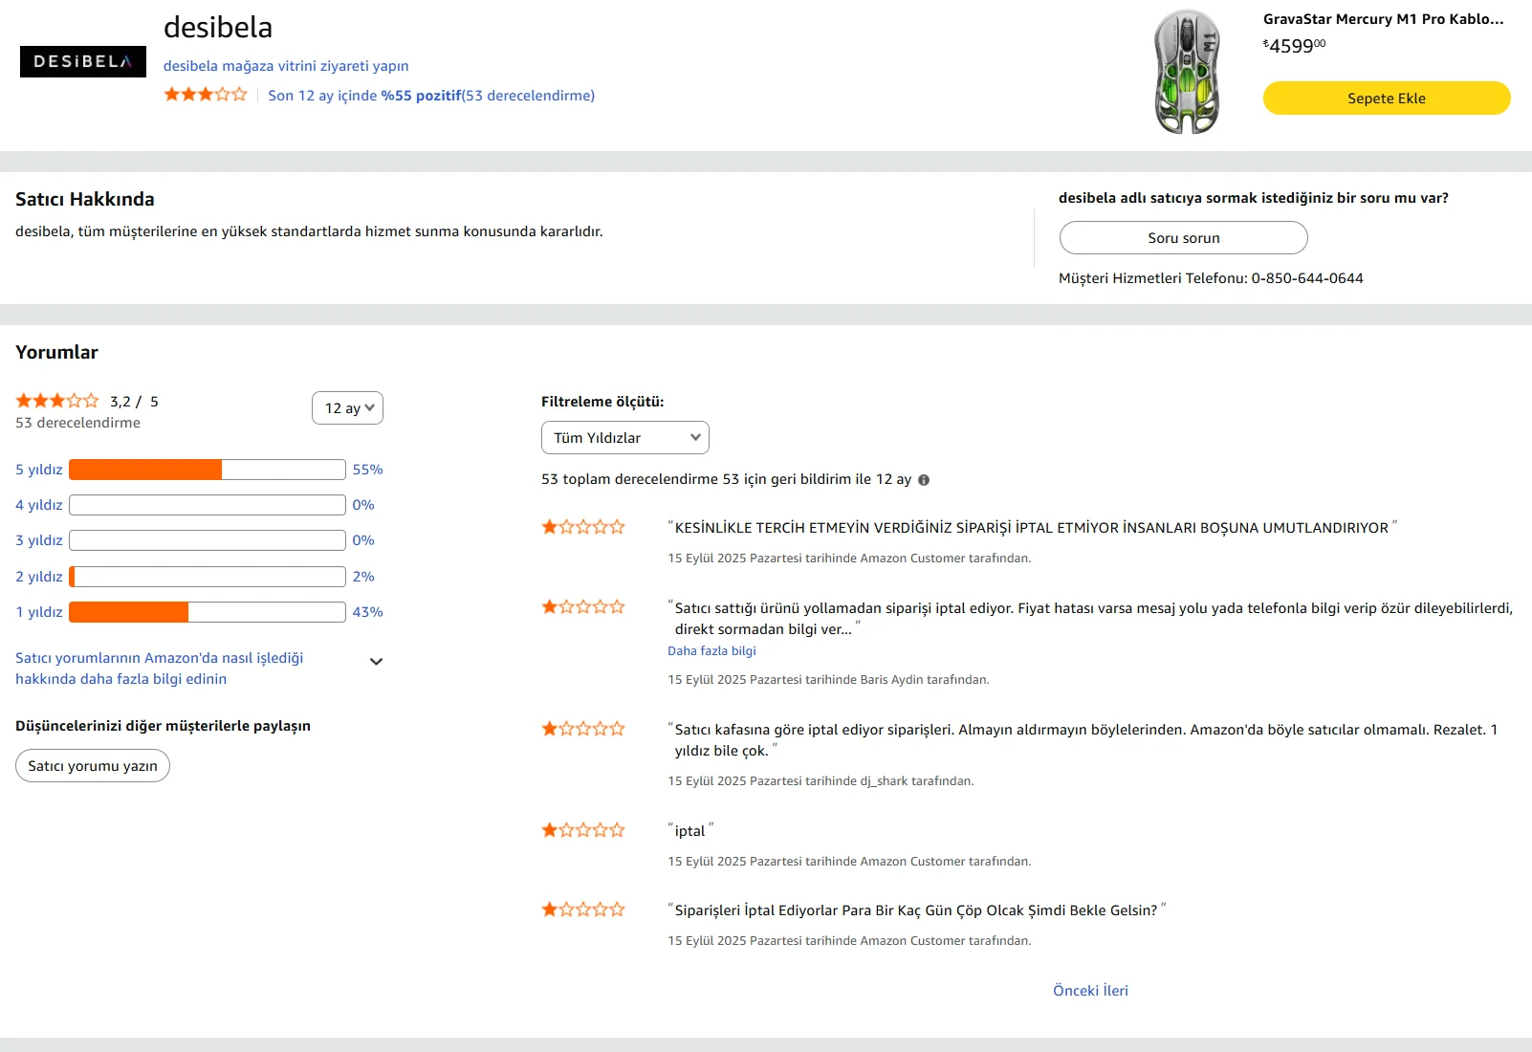Click Satıcı yorumu yazın button

tap(93, 766)
